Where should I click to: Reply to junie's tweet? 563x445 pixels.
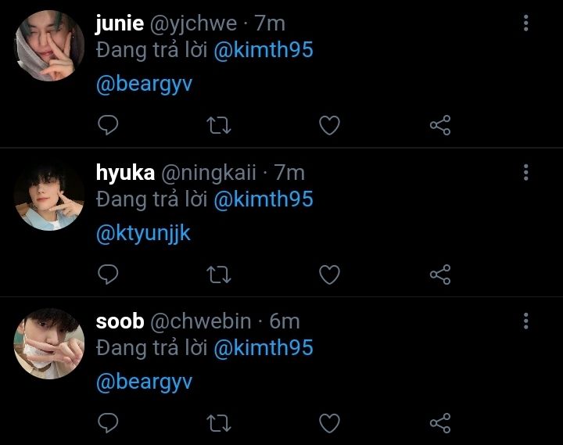108,125
